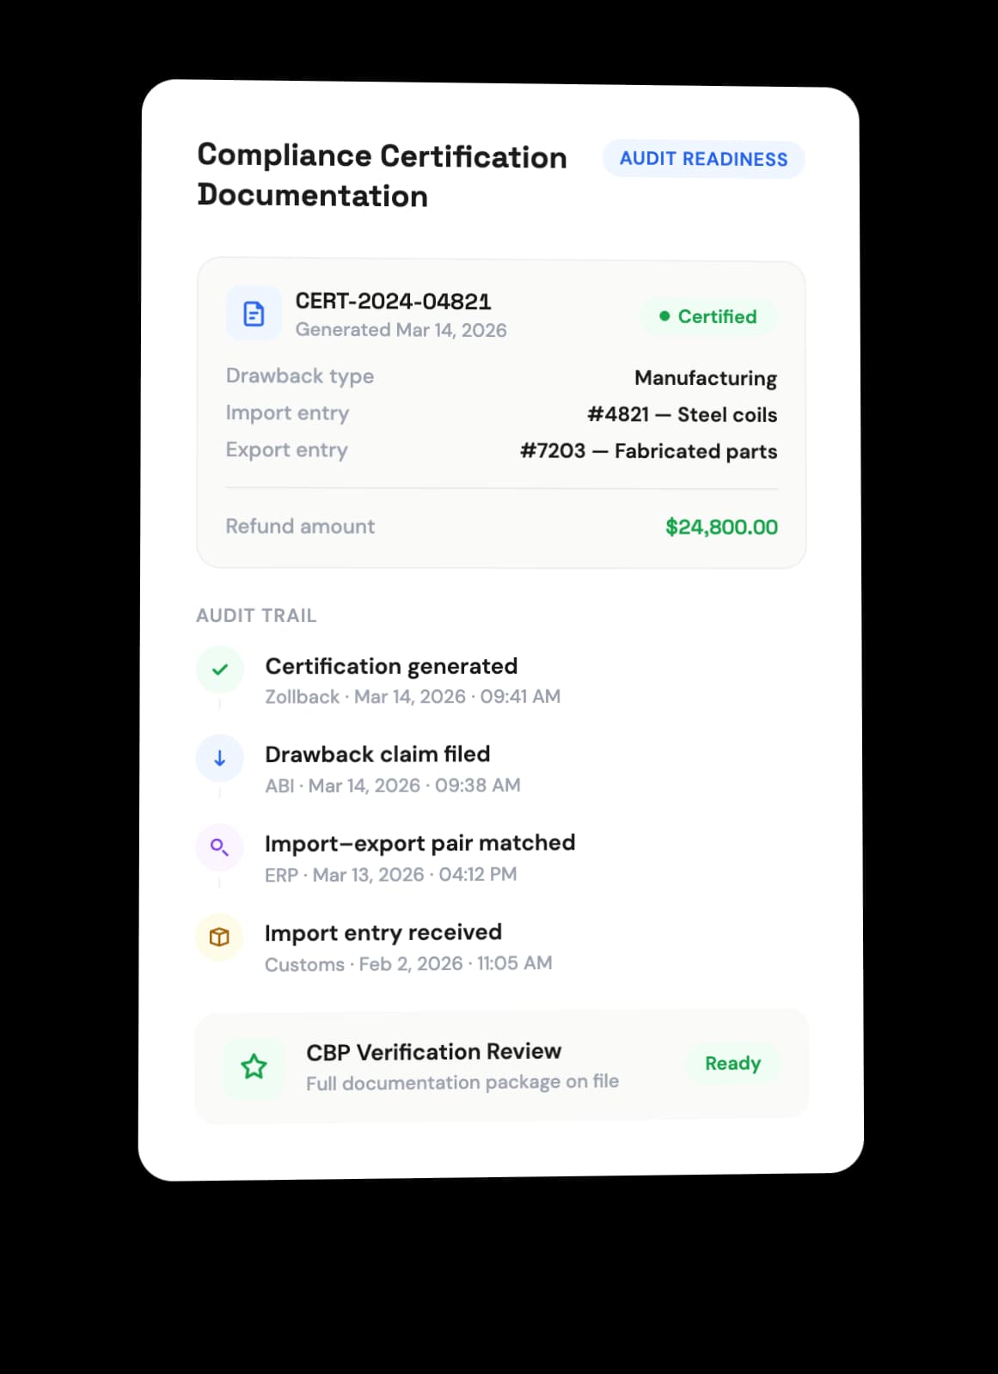Image resolution: width=998 pixels, height=1374 pixels.
Task: Select the Audit Trail section heading
Action: point(256,615)
